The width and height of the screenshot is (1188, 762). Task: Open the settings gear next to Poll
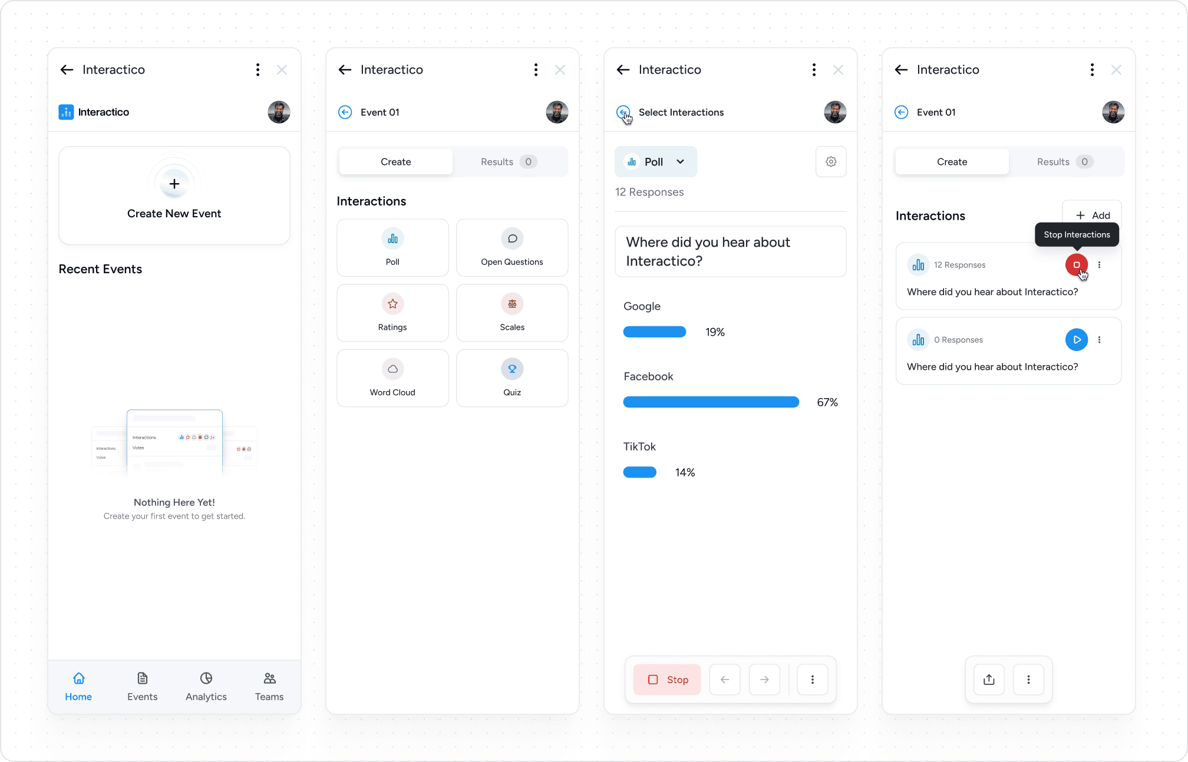831,161
